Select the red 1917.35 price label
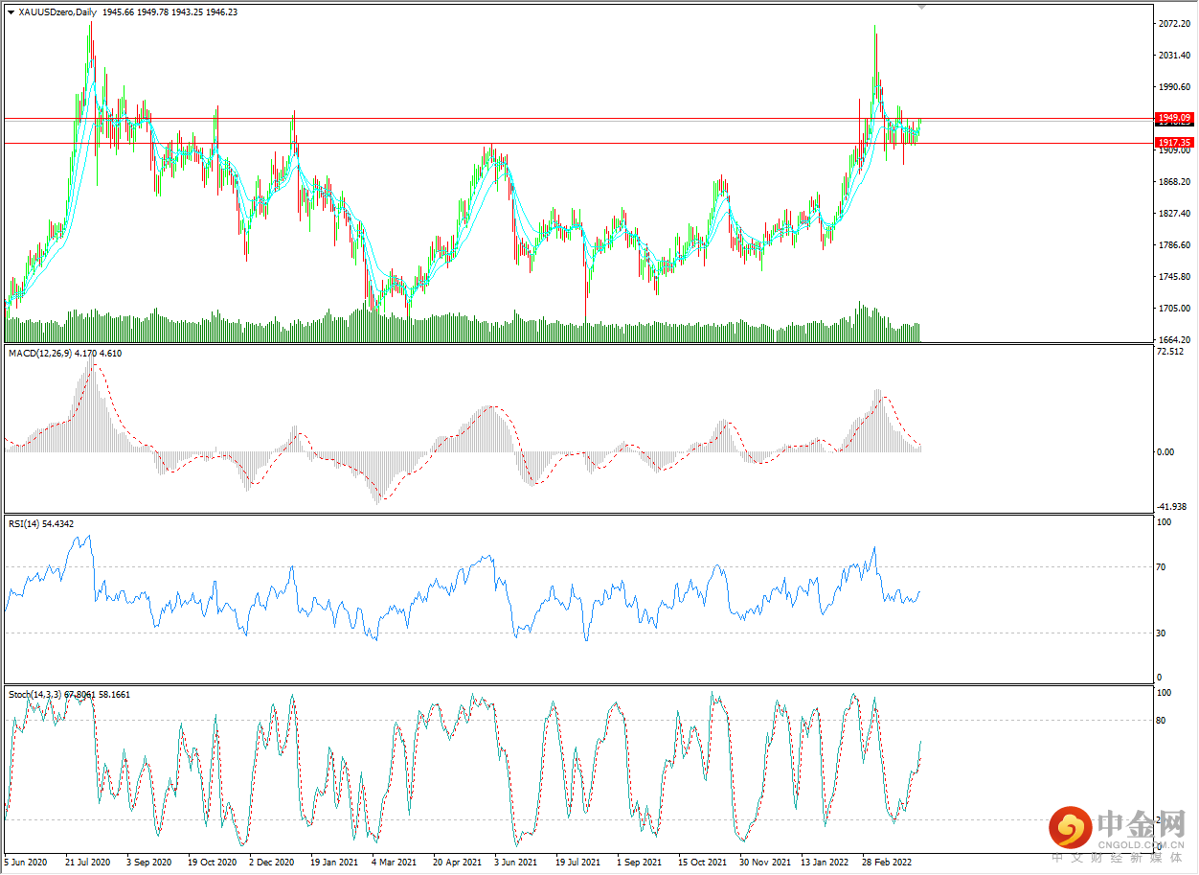This screenshot has height=875, width=1199. (x=1173, y=142)
